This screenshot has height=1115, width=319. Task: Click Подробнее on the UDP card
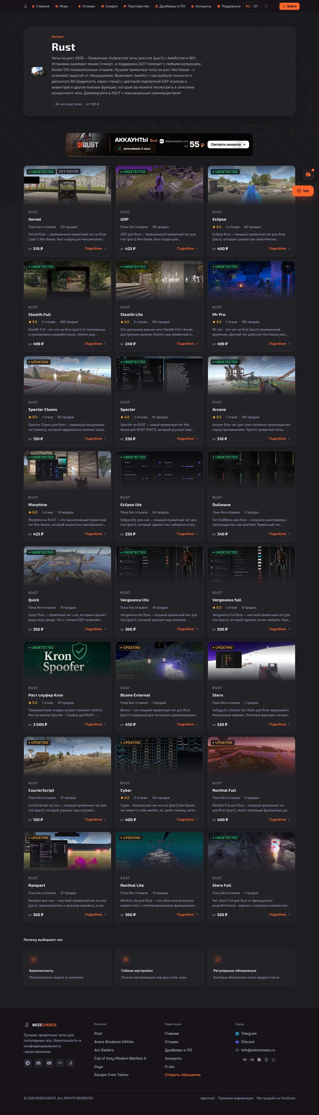187,248
